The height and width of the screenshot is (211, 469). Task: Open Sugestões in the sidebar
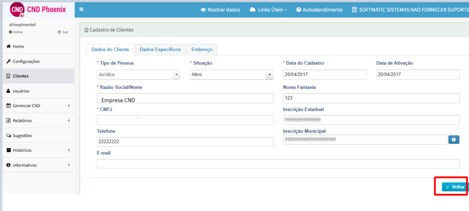coord(22,136)
